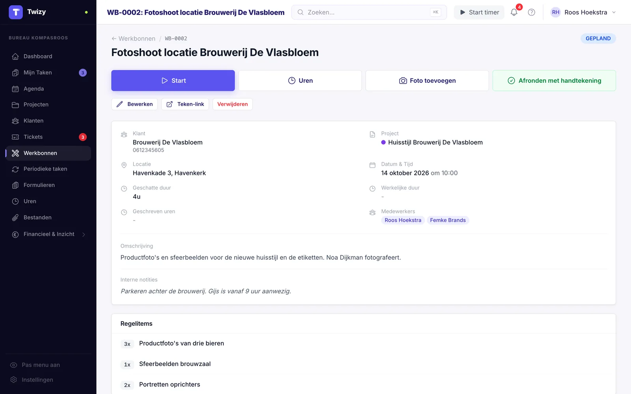
Task: Open Bestanden in the sidebar
Action: [48, 217]
